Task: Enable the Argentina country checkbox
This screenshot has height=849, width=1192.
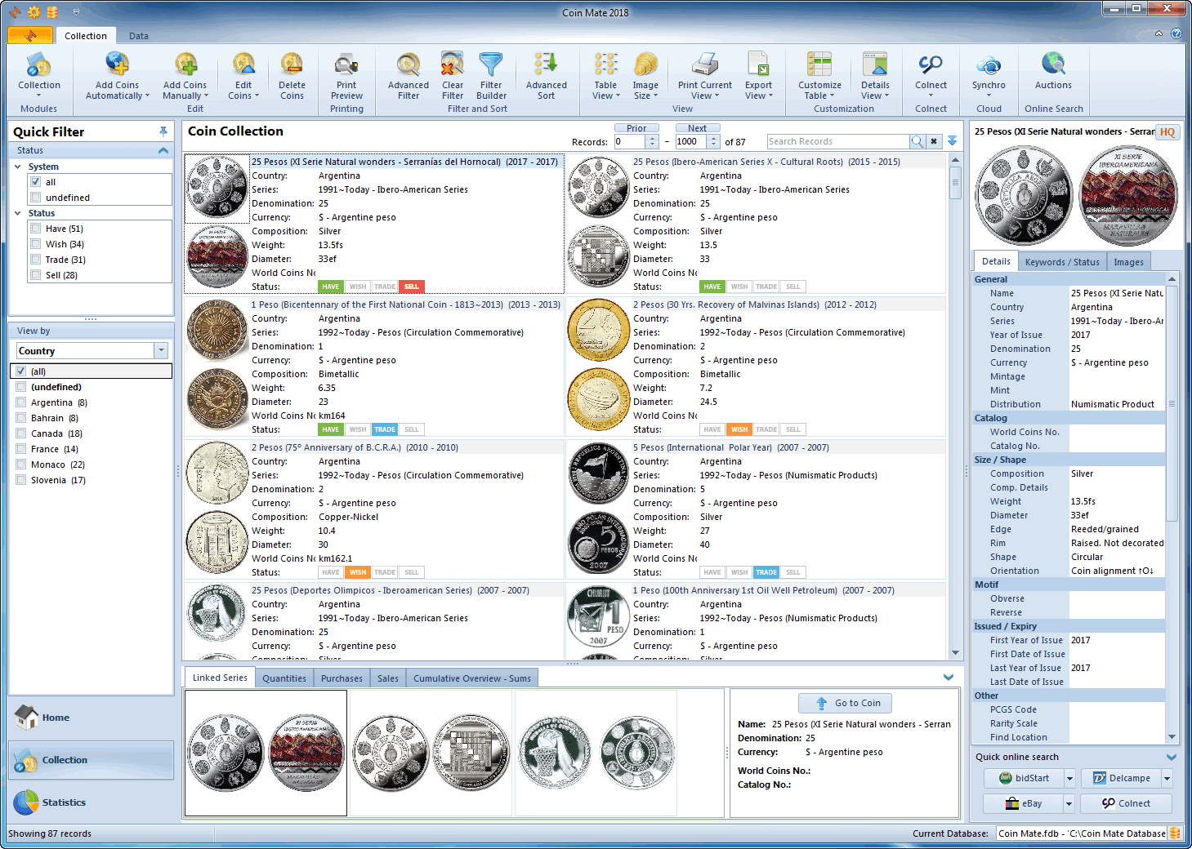Action: coord(21,402)
